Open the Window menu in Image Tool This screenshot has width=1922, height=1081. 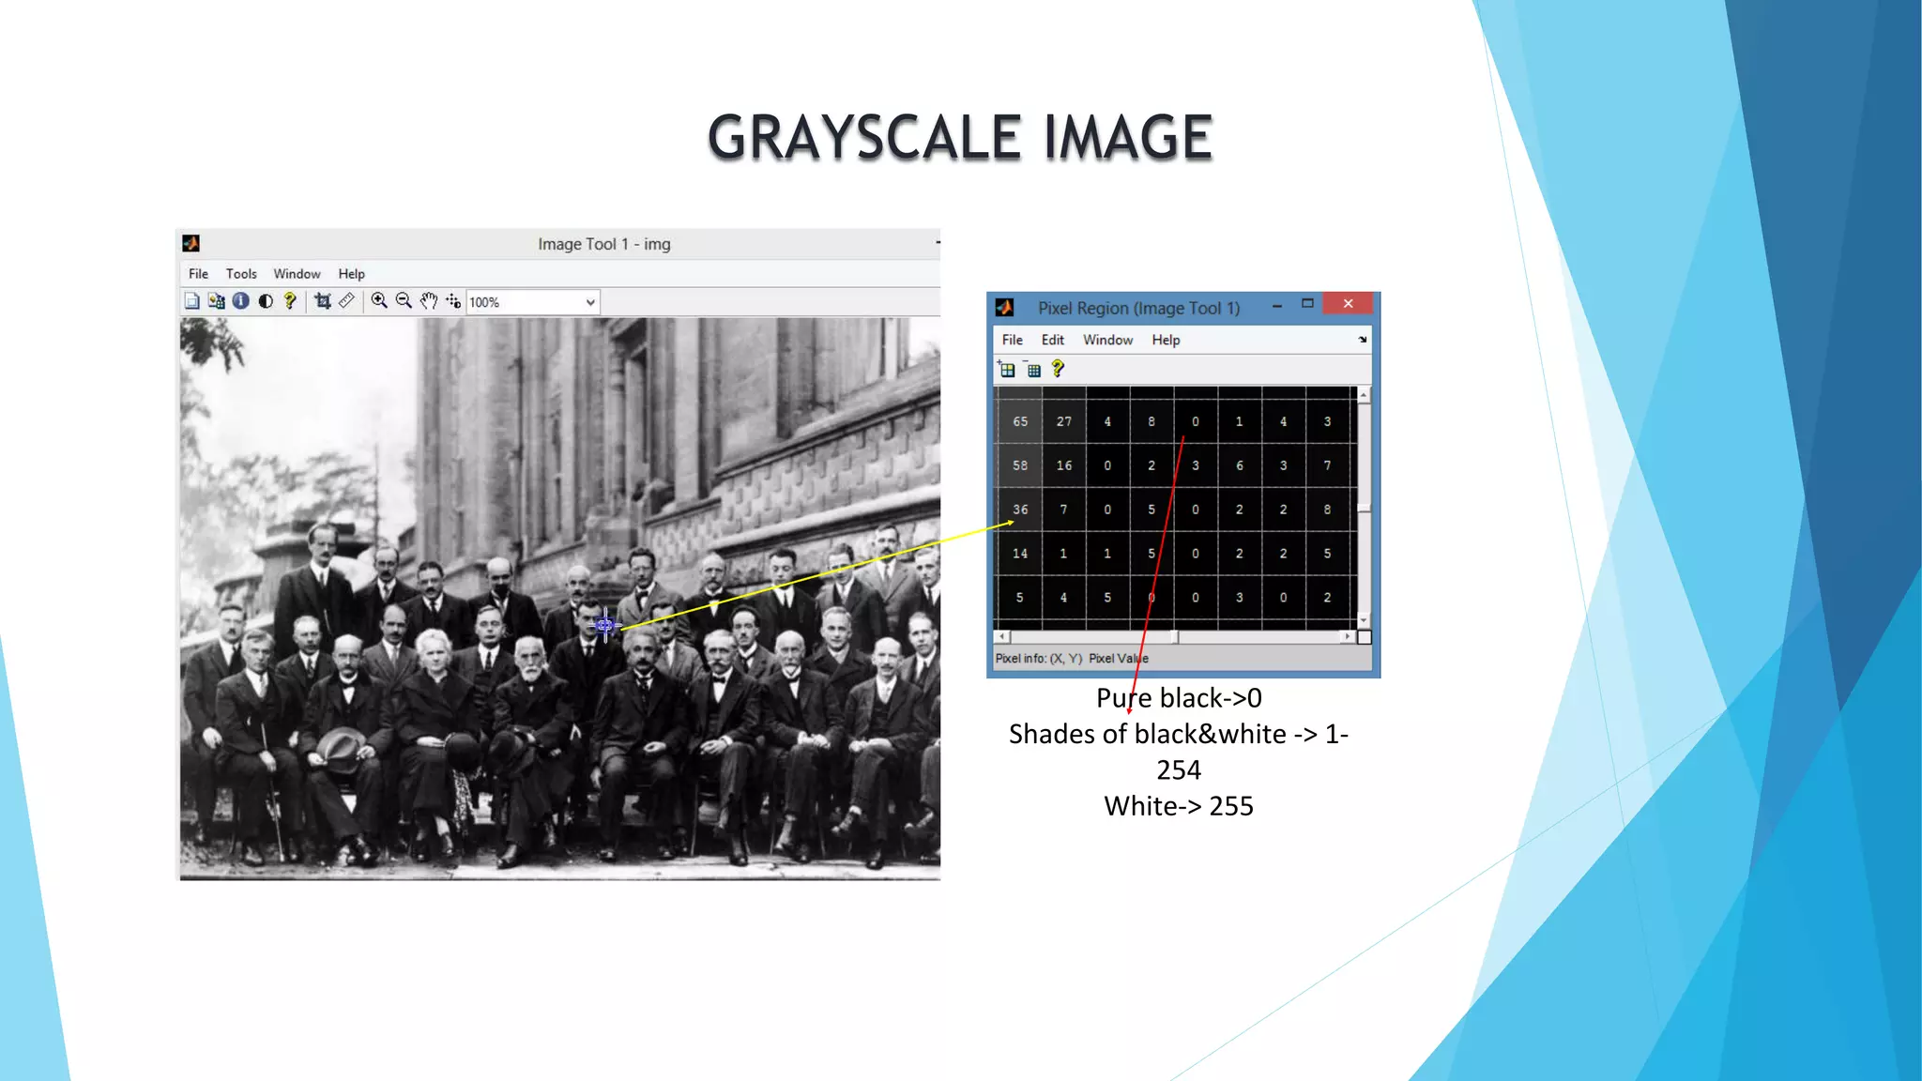[x=297, y=274]
